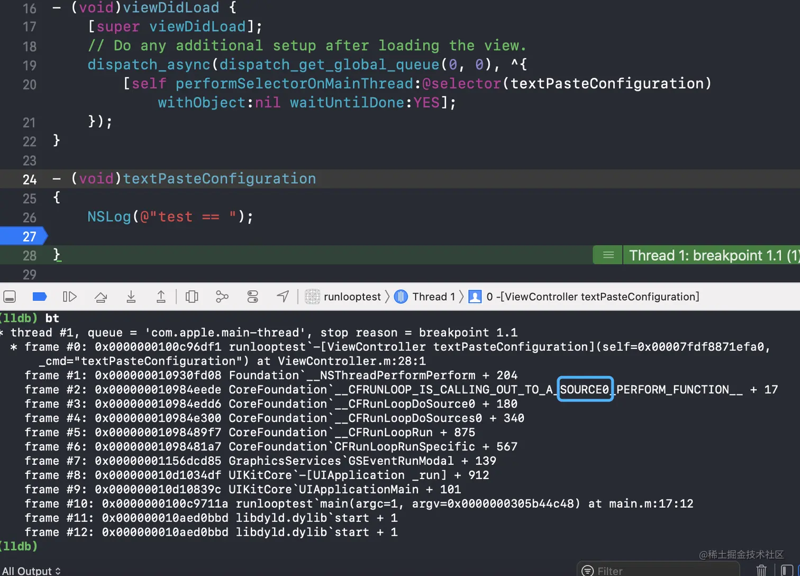Click frame #10 runlooptest main line
800x576 pixels.
pyautogui.click(x=359, y=504)
